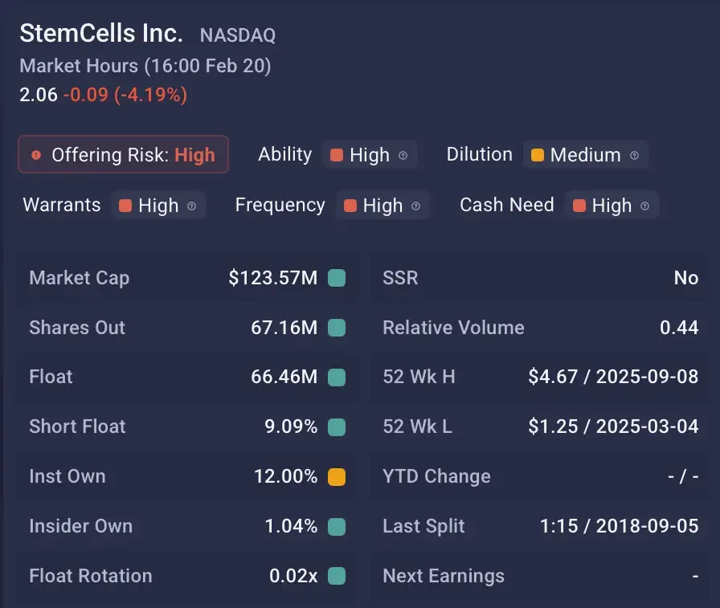720x608 pixels.
Task: Click the Shares Out 67.16M value
Action: [284, 328]
